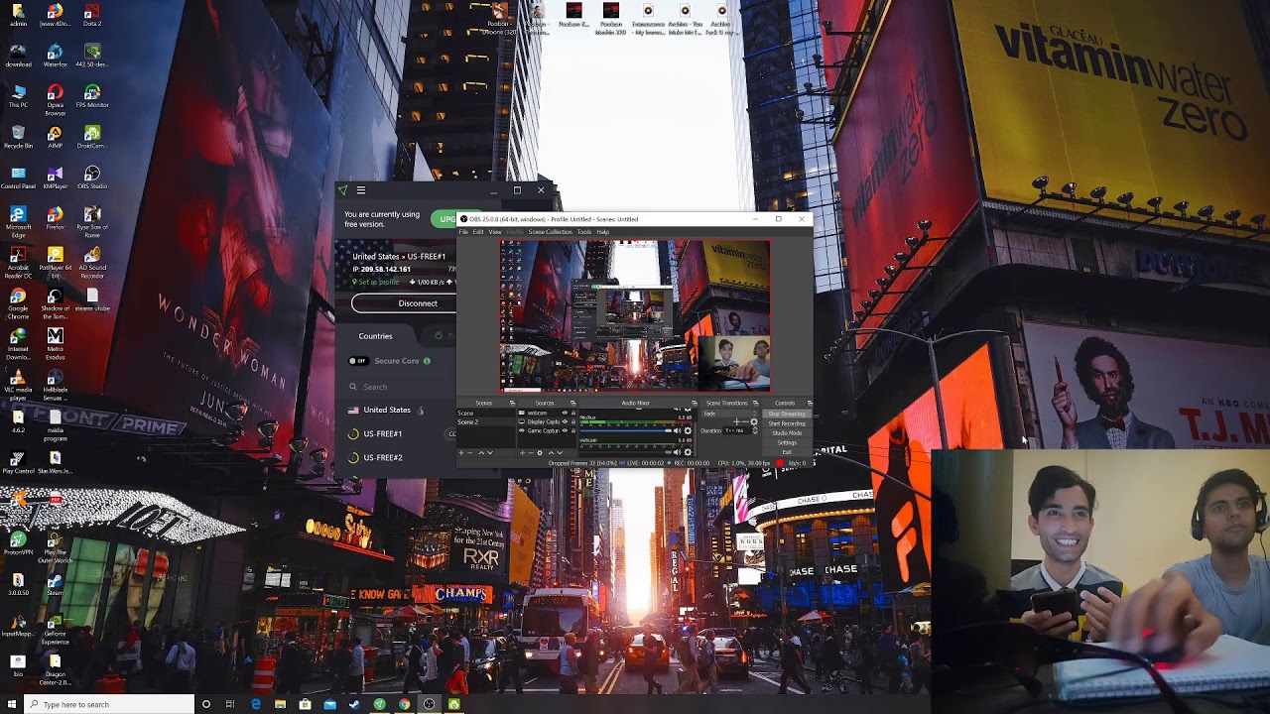Click the add source plus icon in OBS
1270x714 pixels.
(522, 452)
